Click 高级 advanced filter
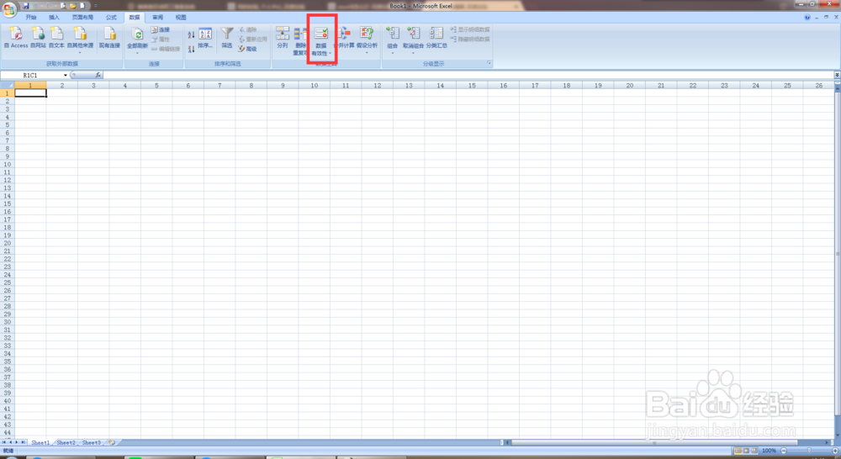The width and height of the screenshot is (841, 459). 247,49
